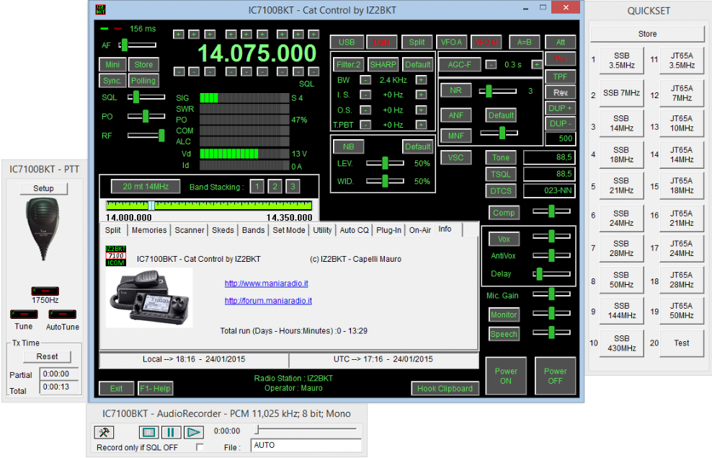This screenshot has width=712, height=458.
Task: Adjust the Mic. Gain slider
Action: pyautogui.click(x=551, y=294)
